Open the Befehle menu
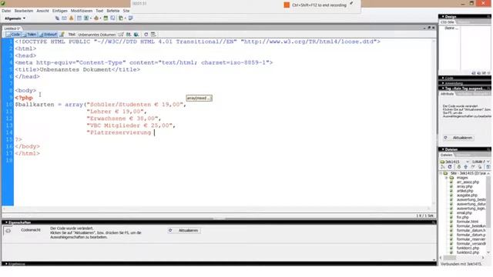The height and width of the screenshot is (277, 493). click(113, 11)
